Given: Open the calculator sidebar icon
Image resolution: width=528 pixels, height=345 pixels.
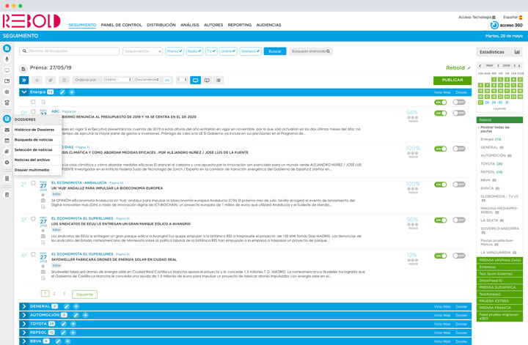Looking at the screenshot, I should [x=7, y=179].
